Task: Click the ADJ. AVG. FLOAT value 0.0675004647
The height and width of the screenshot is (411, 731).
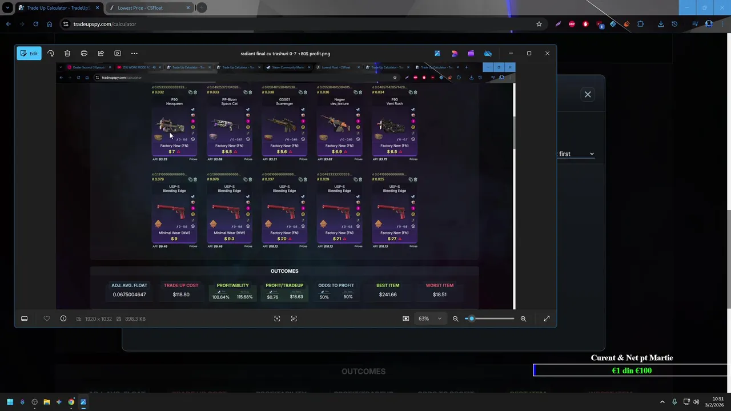Action: [129, 295]
